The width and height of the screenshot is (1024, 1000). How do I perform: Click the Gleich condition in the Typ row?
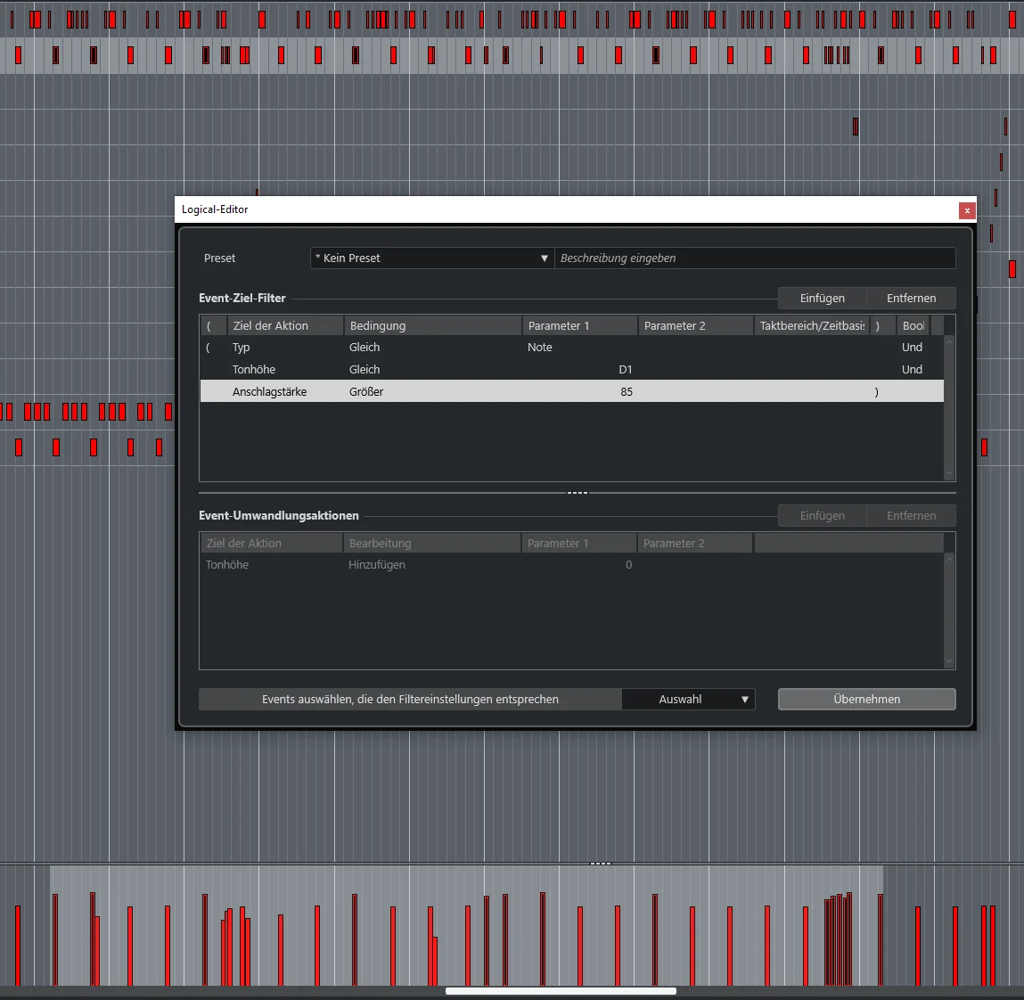(365, 347)
